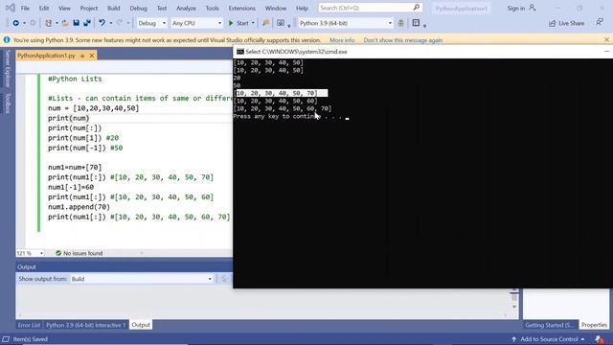Click the New Project toolbar icon
Viewport: 613px width, 345px height.
point(49,23)
